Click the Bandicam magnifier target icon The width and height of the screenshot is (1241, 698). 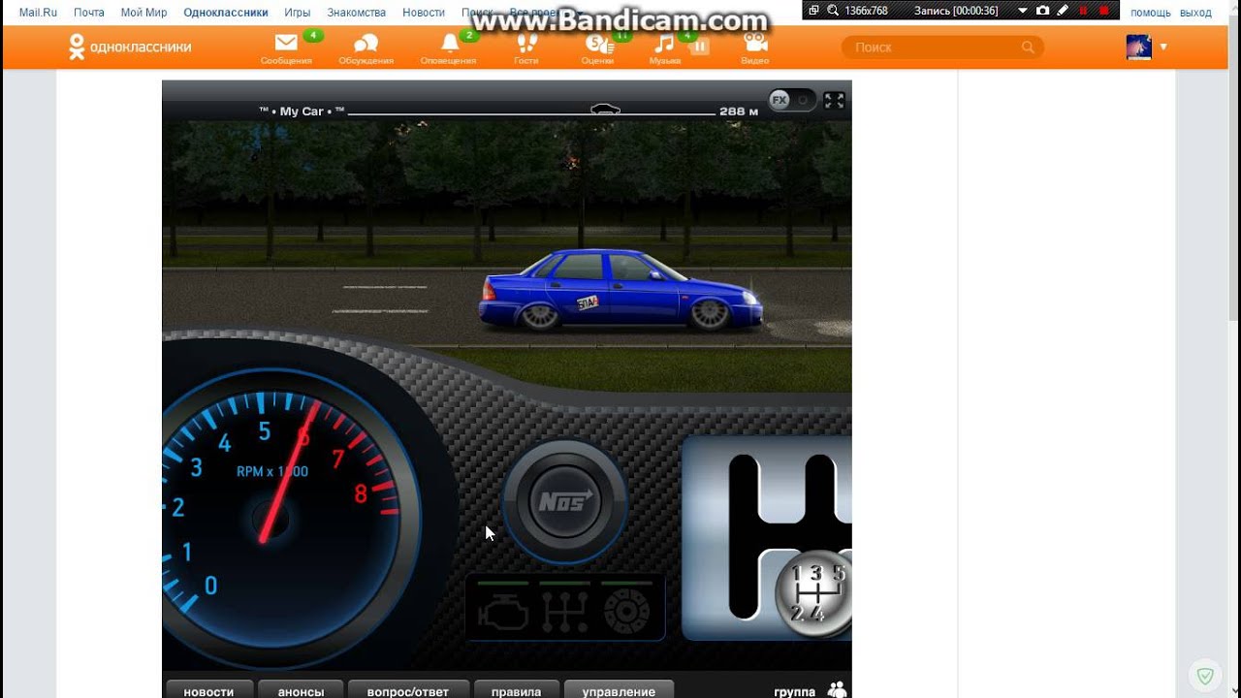point(834,11)
